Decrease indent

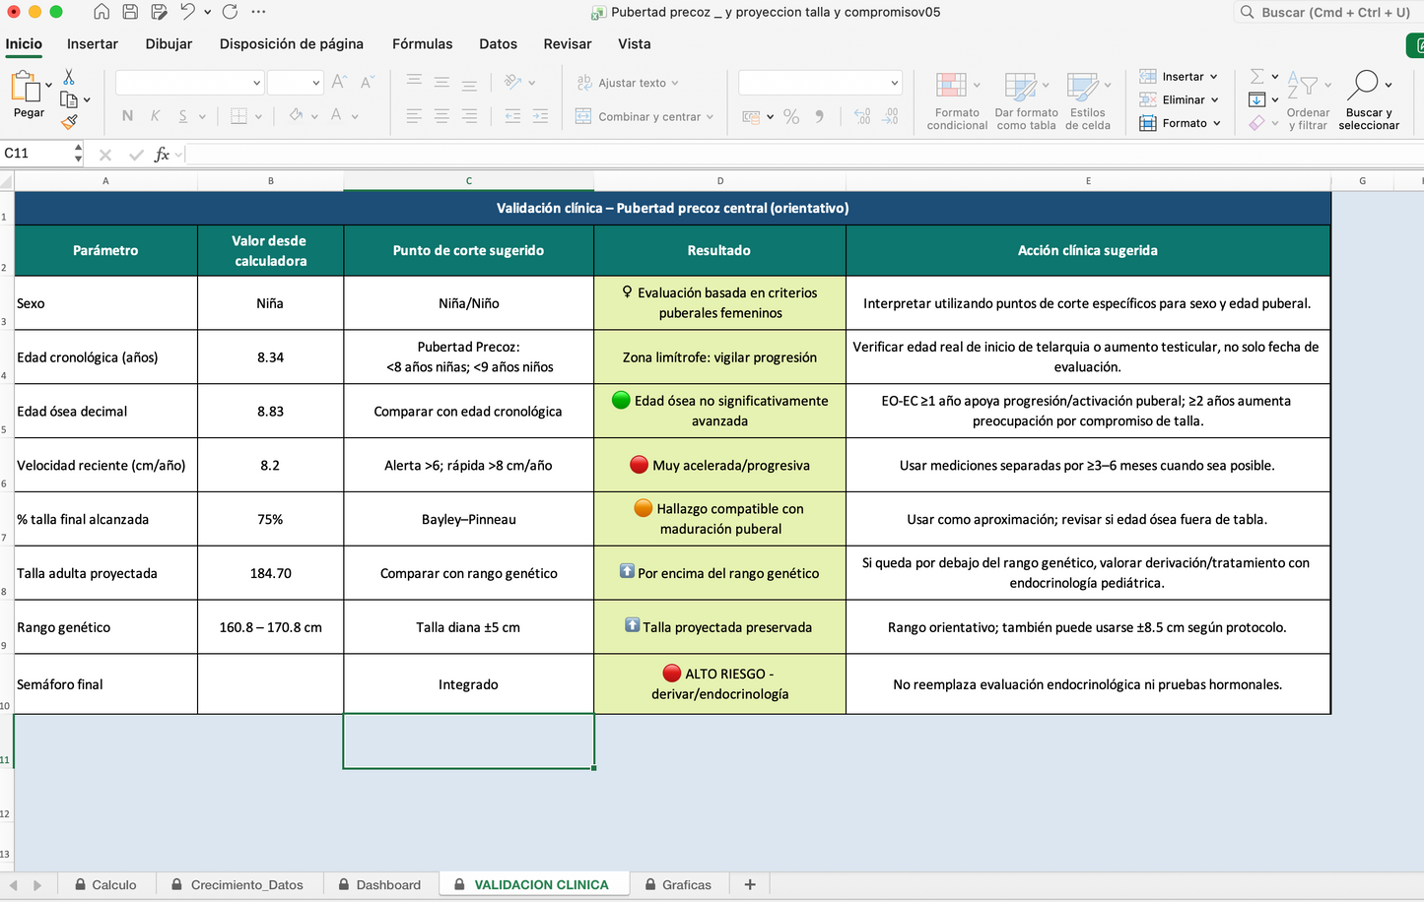click(513, 116)
